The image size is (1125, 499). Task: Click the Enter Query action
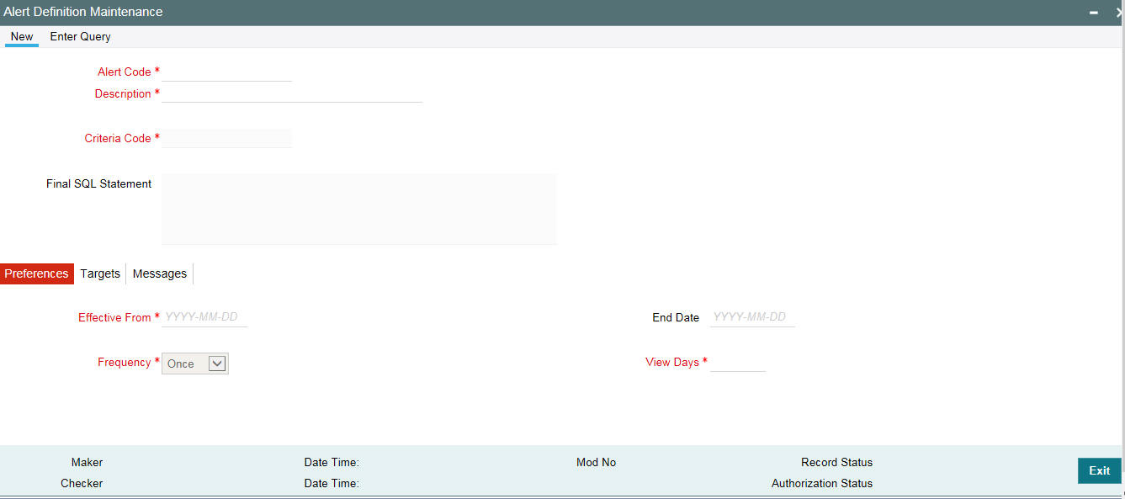[x=80, y=37]
